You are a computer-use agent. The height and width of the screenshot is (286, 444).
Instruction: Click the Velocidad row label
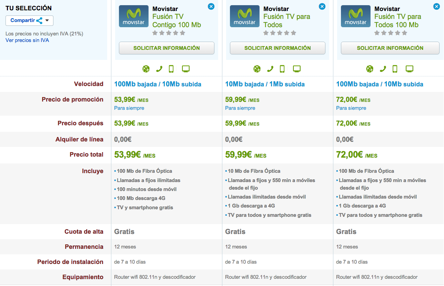tap(89, 84)
